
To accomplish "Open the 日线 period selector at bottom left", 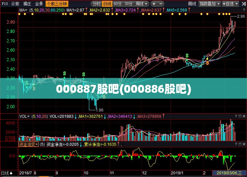I will click(x=7, y=173).
